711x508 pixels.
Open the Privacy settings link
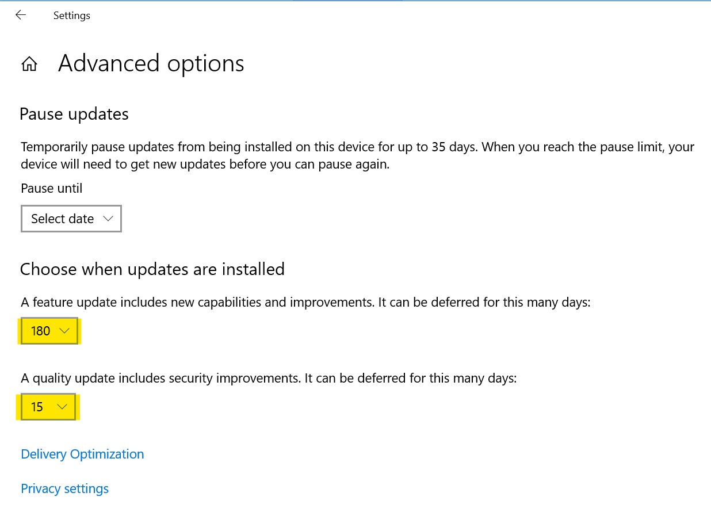pos(64,488)
